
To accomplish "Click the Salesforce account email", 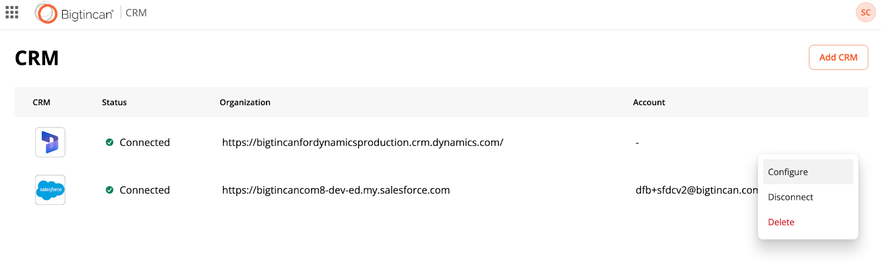I will tap(696, 190).
